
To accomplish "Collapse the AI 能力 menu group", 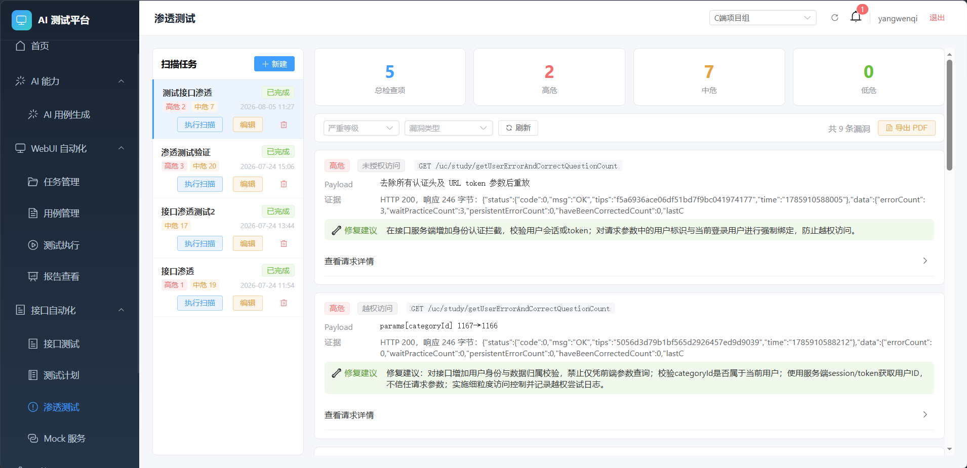I will pos(122,81).
